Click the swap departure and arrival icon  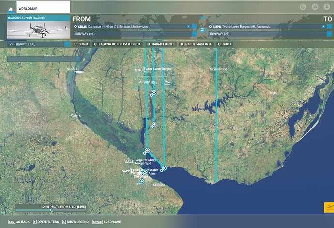[203, 30]
